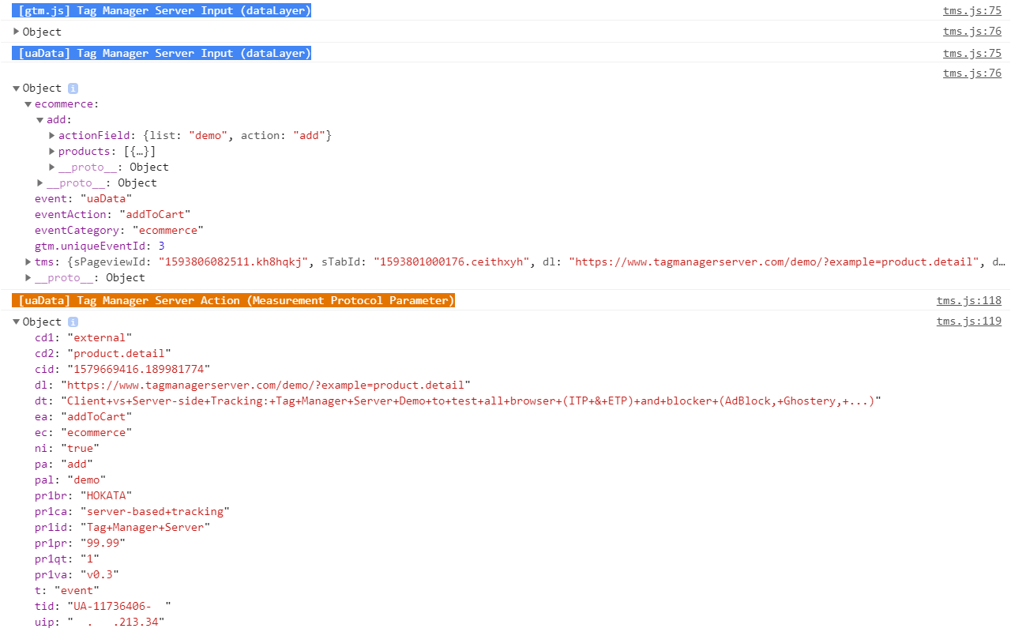Expand __proto__ under the add node
Image resolution: width=1011 pixels, height=632 pixels.
click(x=52, y=167)
